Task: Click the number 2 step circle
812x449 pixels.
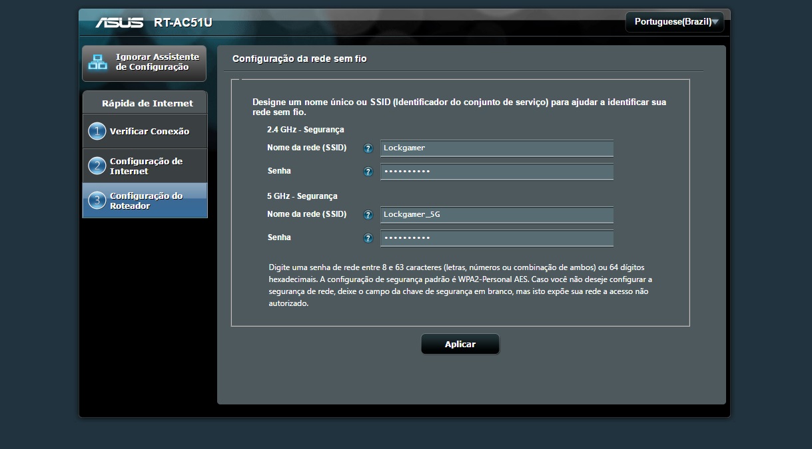Action: coord(97,166)
